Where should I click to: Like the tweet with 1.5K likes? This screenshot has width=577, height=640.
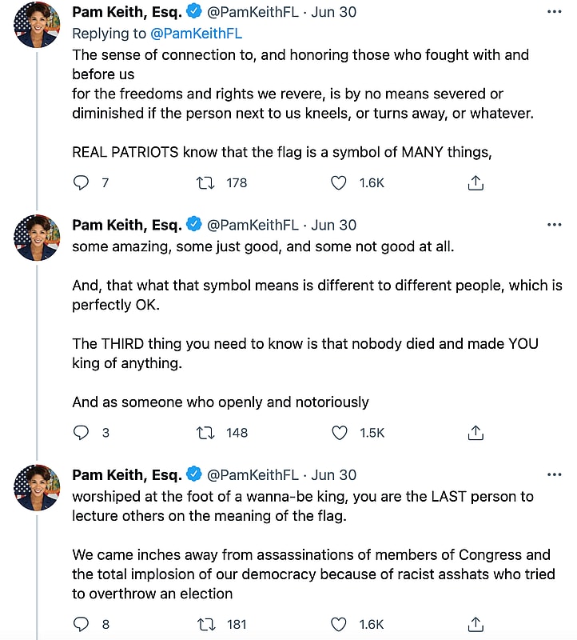tap(339, 433)
